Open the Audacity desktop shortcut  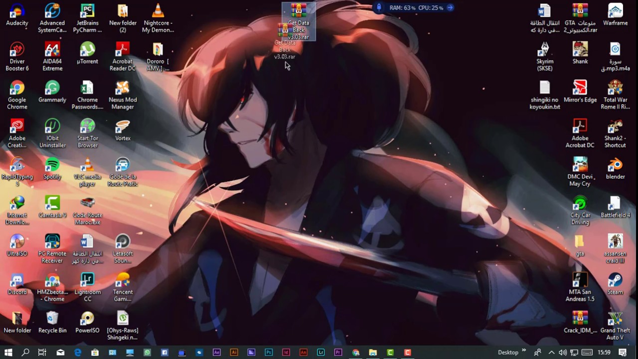[x=17, y=15]
